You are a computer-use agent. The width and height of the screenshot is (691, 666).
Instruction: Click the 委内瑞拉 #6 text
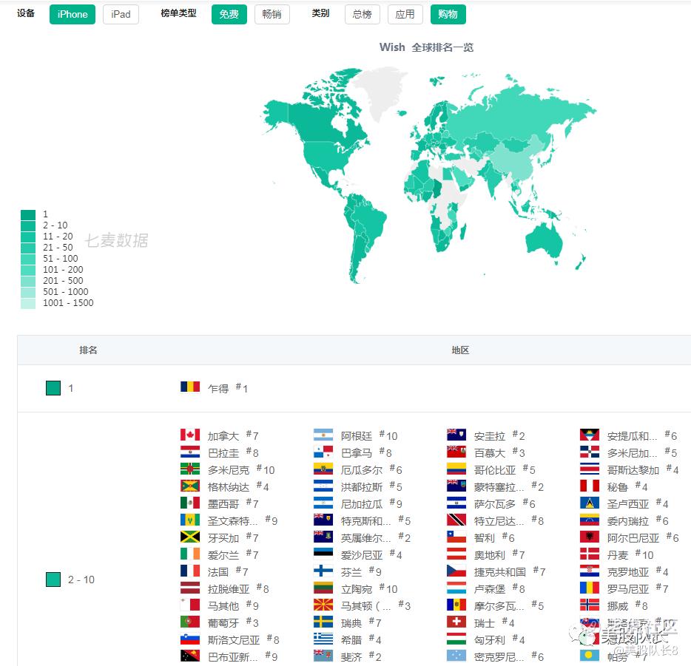click(x=638, y=520)
